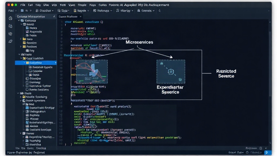Collapse the 'Bourg' tree folder
This screenshot has height=156, width=277.
tap(21, 24)
